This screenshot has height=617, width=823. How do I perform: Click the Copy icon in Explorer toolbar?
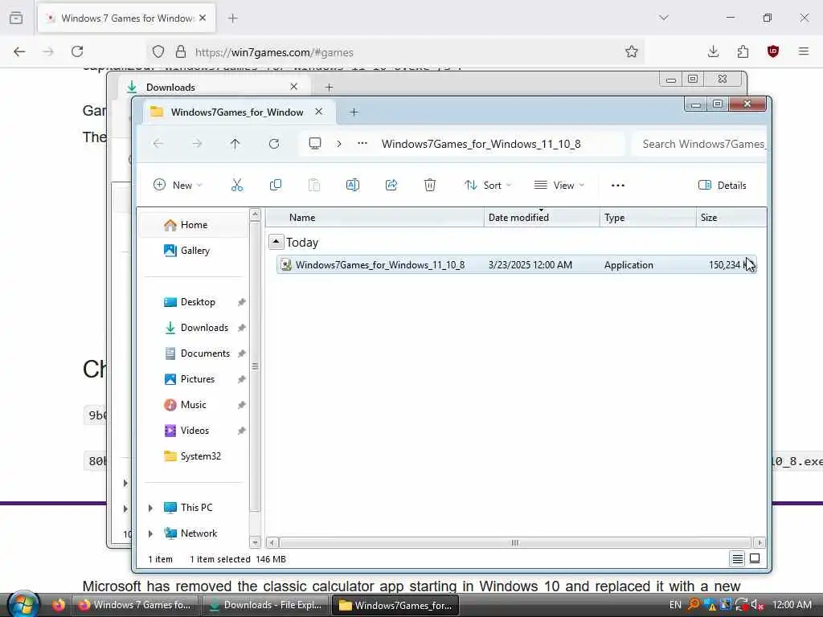click(x=276, y=186)
